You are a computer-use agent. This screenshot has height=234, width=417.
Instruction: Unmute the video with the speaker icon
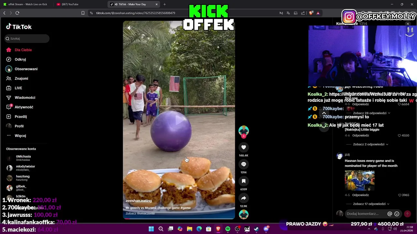pyautogui.click(x=129, y=28)
